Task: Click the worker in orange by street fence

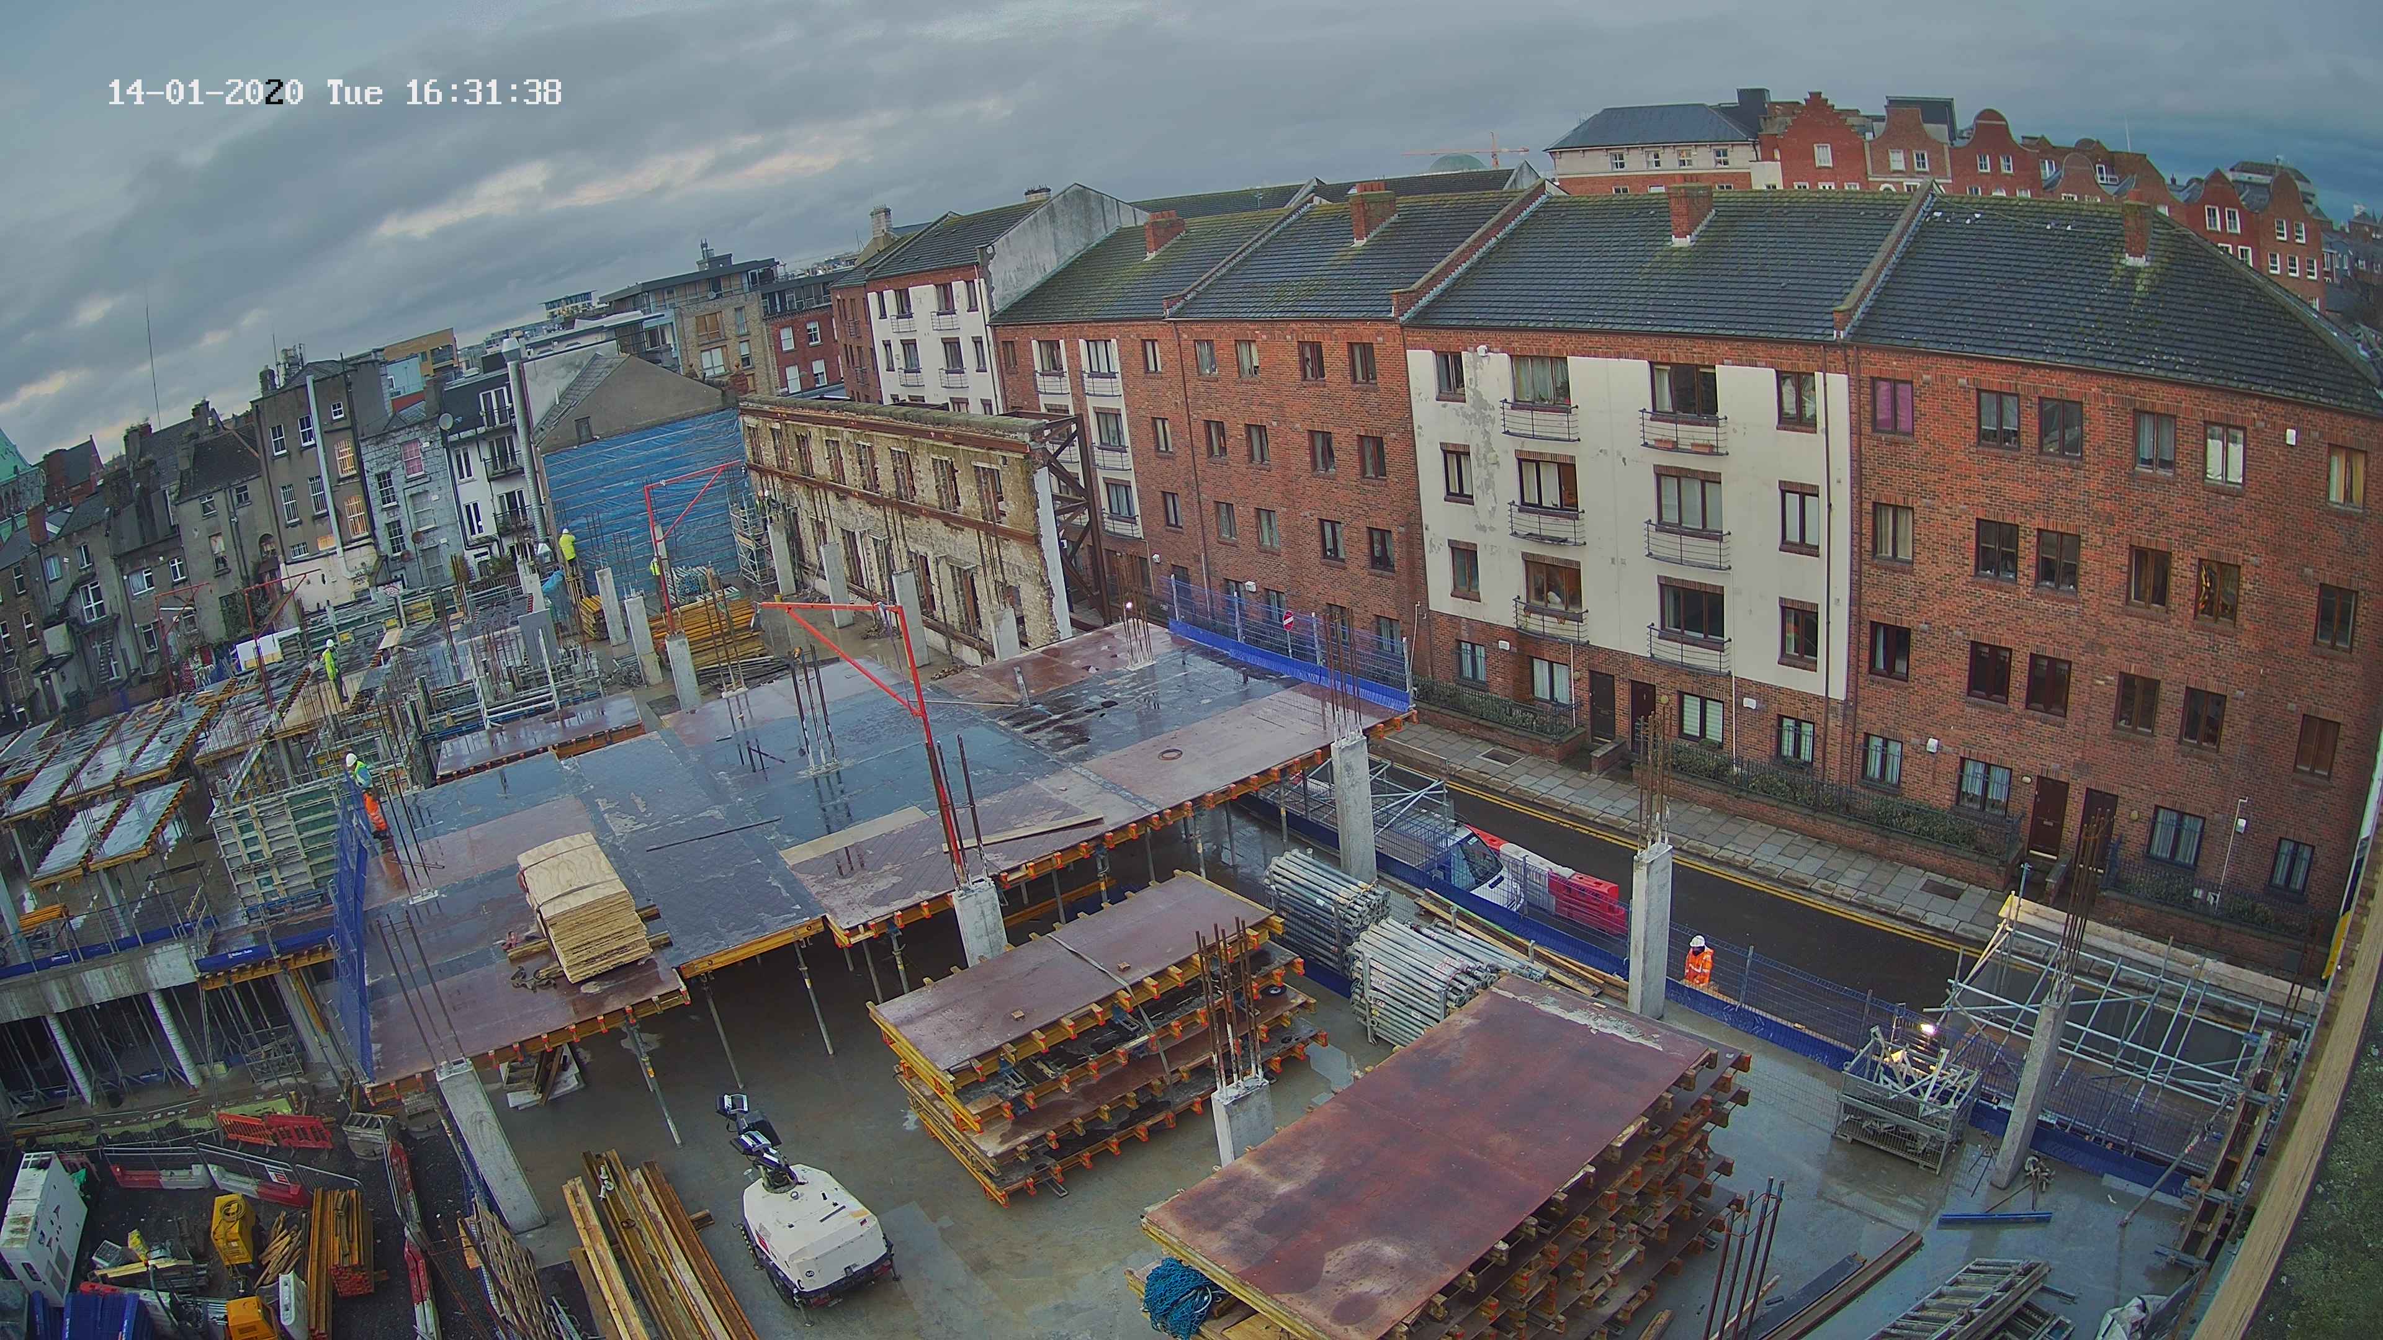Action: [1697, 962]
